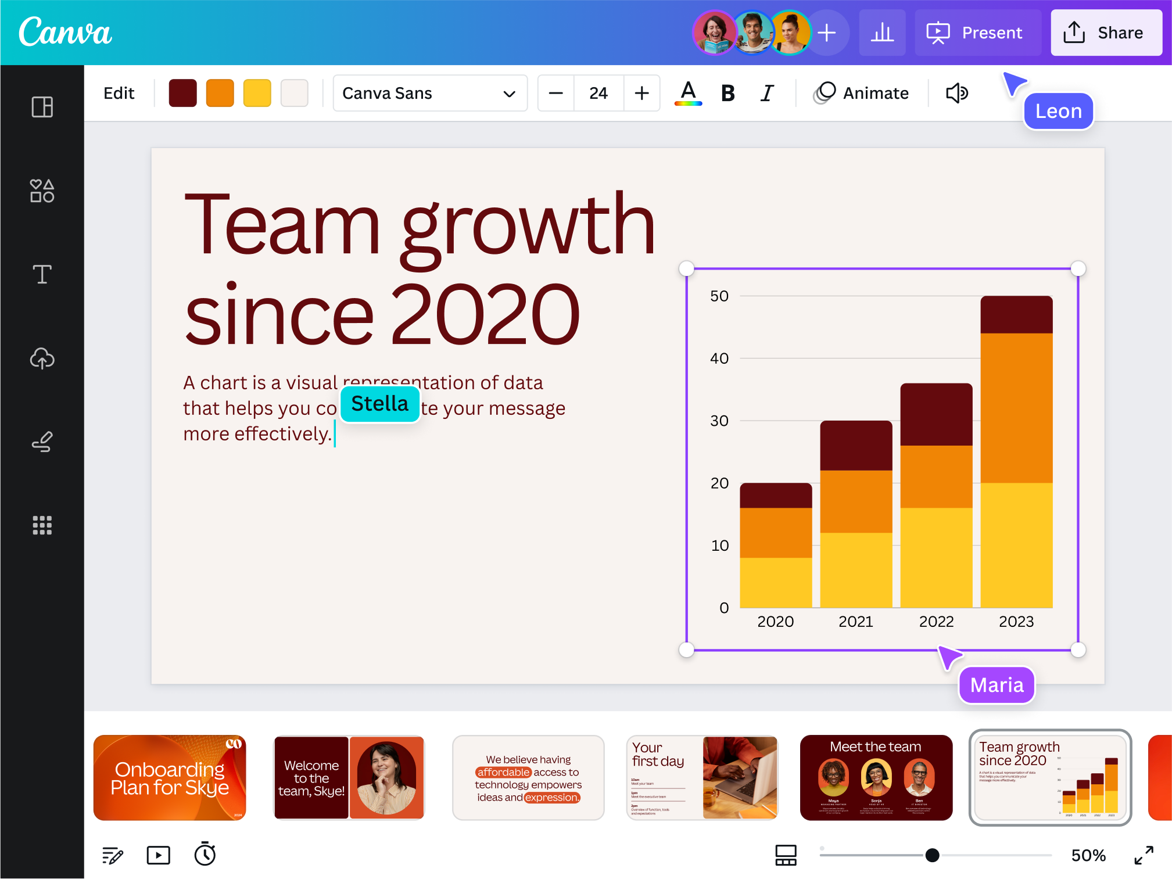Open the Edit menu
Image resolution: width=1172 pixels, height=879 pixels.
119,92
